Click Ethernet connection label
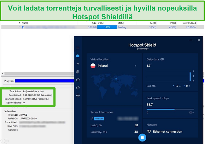The height and width of the screenshot is (144, 205). point(167,132)
